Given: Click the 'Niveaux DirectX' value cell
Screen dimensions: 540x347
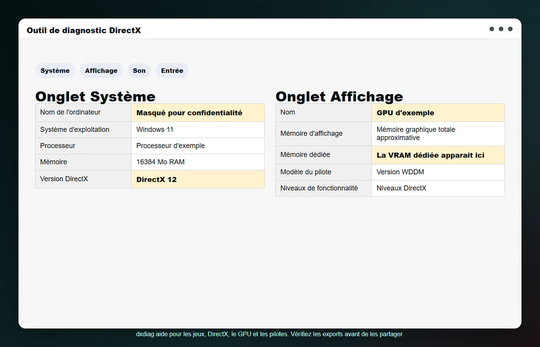Looking at the screenshot, I should [x=438, y=188].
